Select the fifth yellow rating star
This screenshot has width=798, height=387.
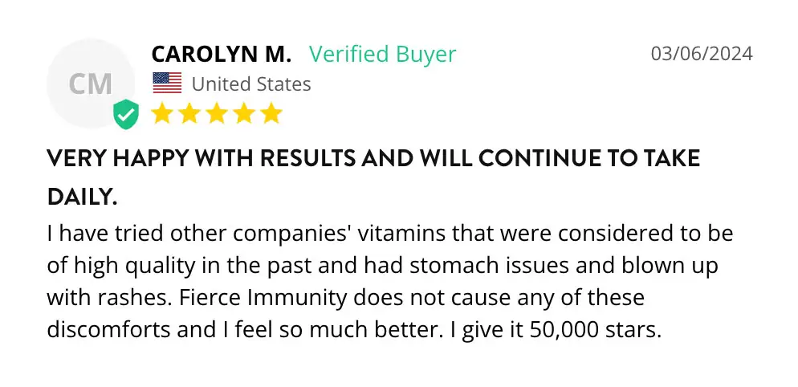pos(271,113)
